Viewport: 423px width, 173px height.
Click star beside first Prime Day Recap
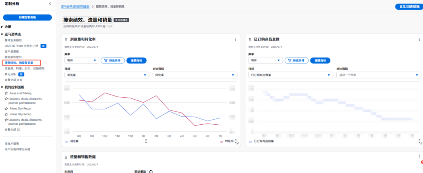[6, 108]
